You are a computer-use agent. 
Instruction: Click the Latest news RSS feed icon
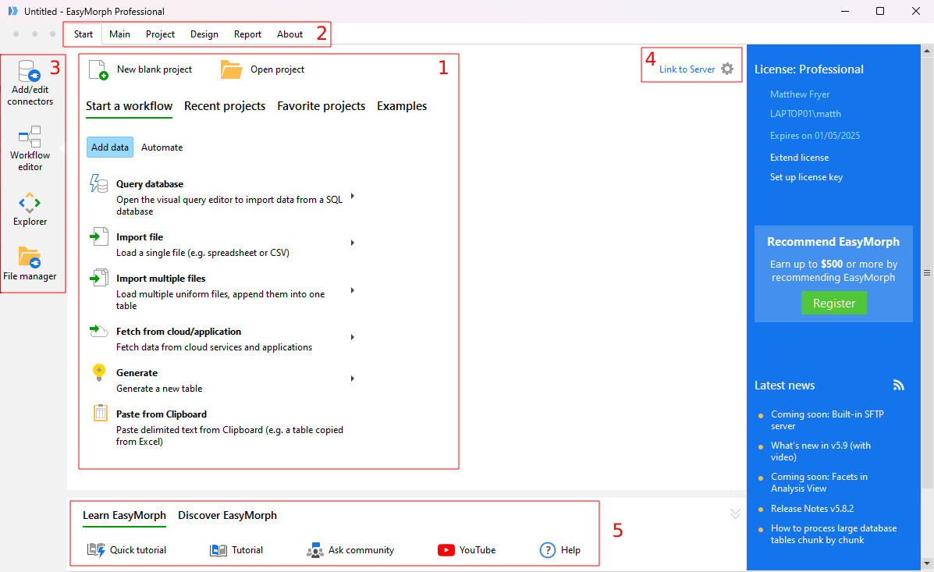899,385
